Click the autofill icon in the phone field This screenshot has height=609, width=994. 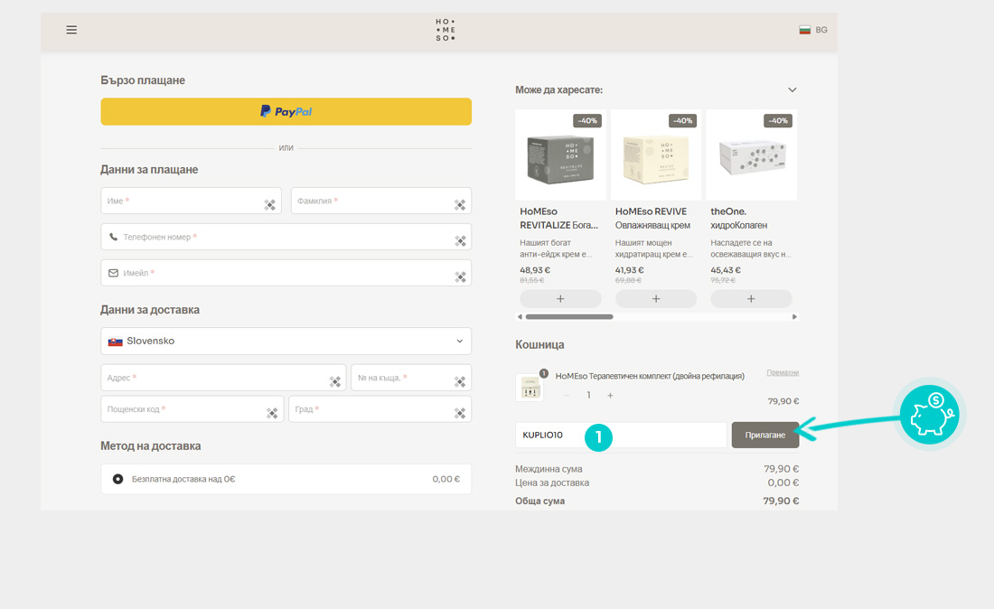460,241
